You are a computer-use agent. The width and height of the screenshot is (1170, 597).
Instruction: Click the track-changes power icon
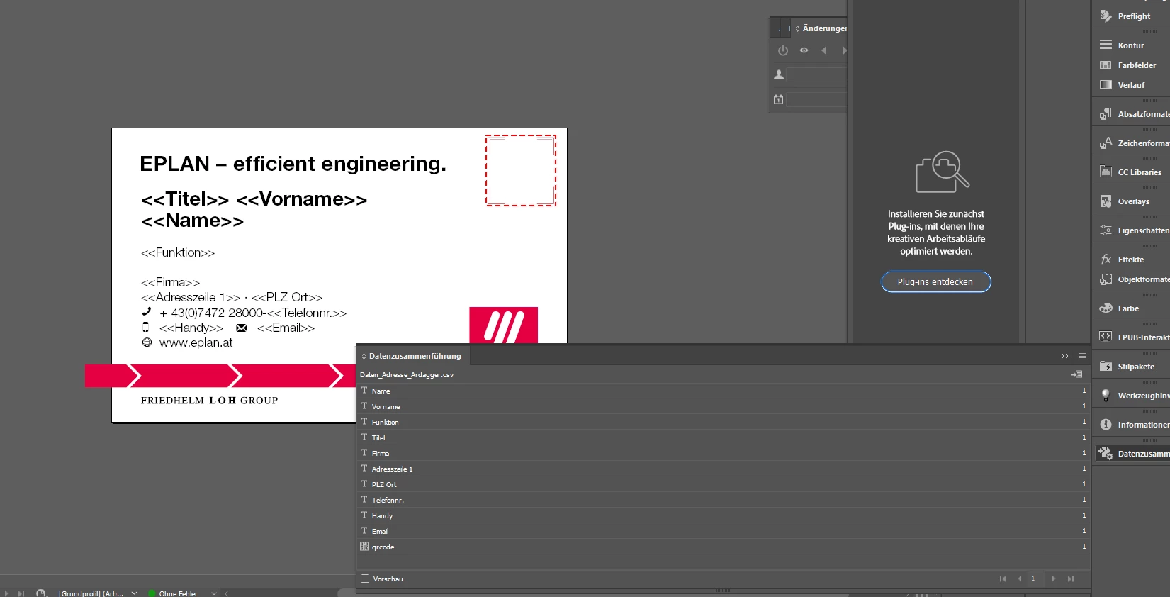(x=783, y=50)
